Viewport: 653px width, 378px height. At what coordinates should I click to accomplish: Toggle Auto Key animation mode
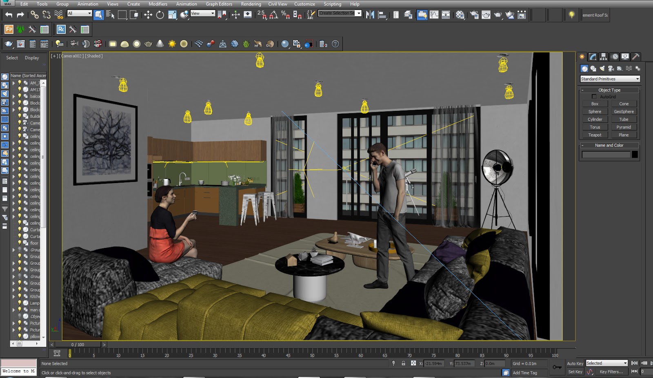pos(575,363)
